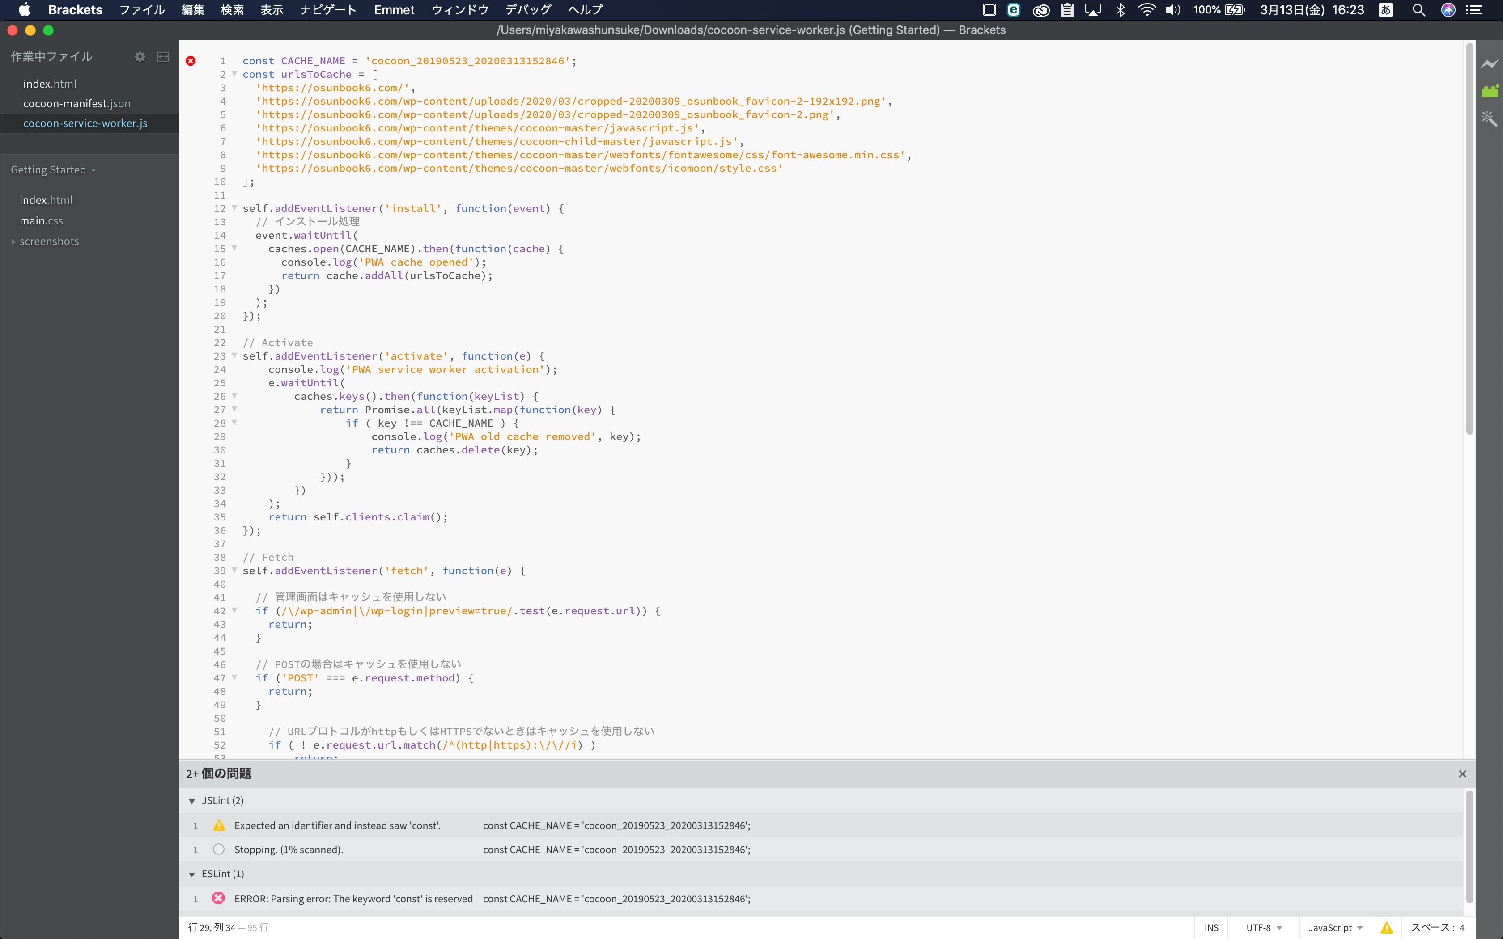Close the problems panel

click(1462, 774)
